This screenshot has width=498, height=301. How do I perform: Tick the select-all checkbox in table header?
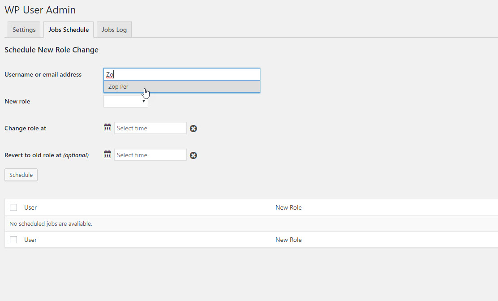(x=13, y=207)
